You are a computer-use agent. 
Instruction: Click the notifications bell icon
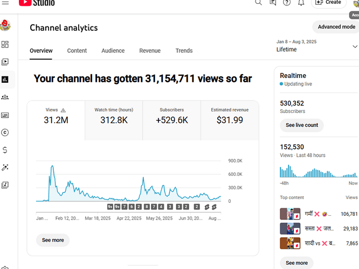[301, 3]
